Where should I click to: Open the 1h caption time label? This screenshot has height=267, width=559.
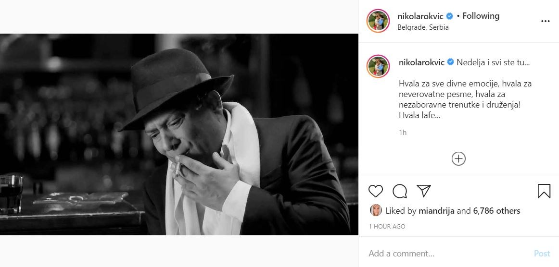[x=402, y=133]
